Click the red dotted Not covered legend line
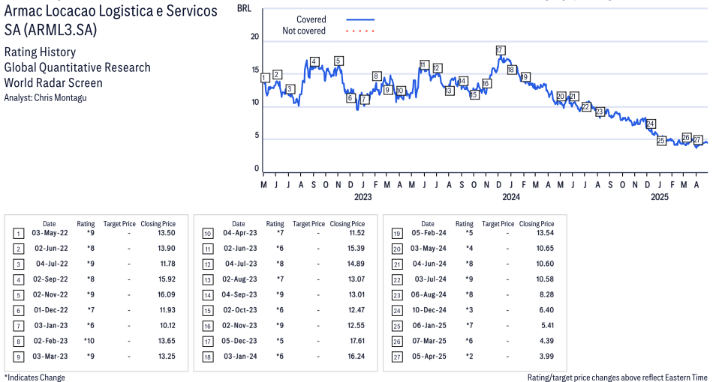 [360, 31]
